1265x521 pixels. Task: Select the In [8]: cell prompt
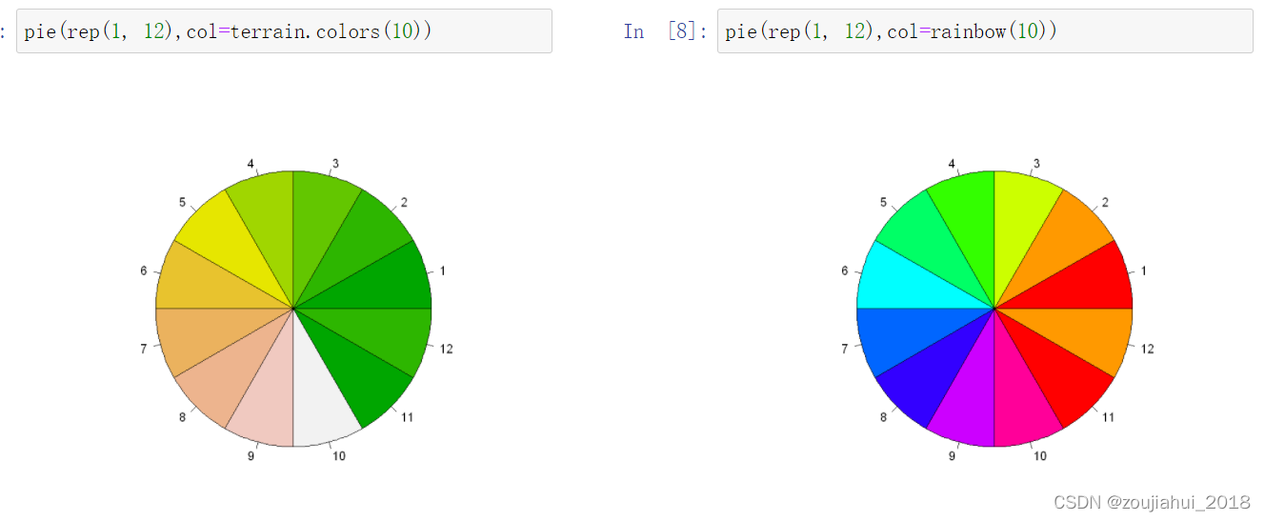pyautogui.click(x=666, y=31)
